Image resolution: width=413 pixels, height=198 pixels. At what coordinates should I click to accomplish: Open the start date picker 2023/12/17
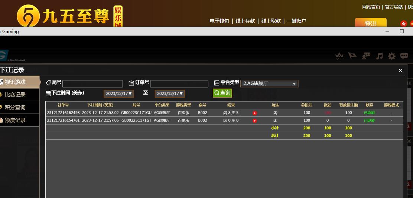pos(118,93)
